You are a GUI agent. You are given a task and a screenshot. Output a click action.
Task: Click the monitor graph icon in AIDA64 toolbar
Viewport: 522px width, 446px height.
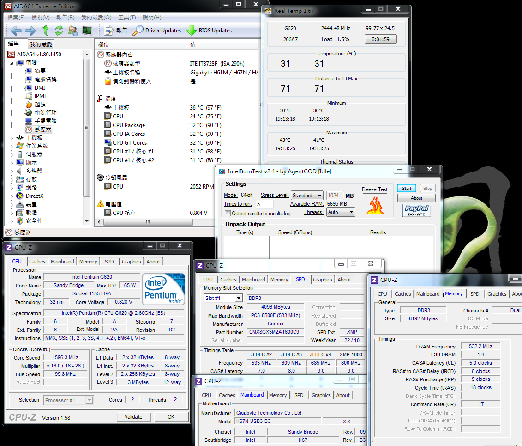pyautogui.click(x=87, y=31)
